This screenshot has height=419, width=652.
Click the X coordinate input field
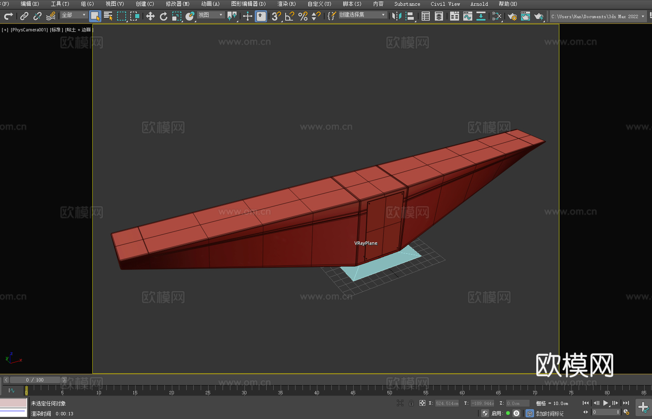click(x=447, y=403)
